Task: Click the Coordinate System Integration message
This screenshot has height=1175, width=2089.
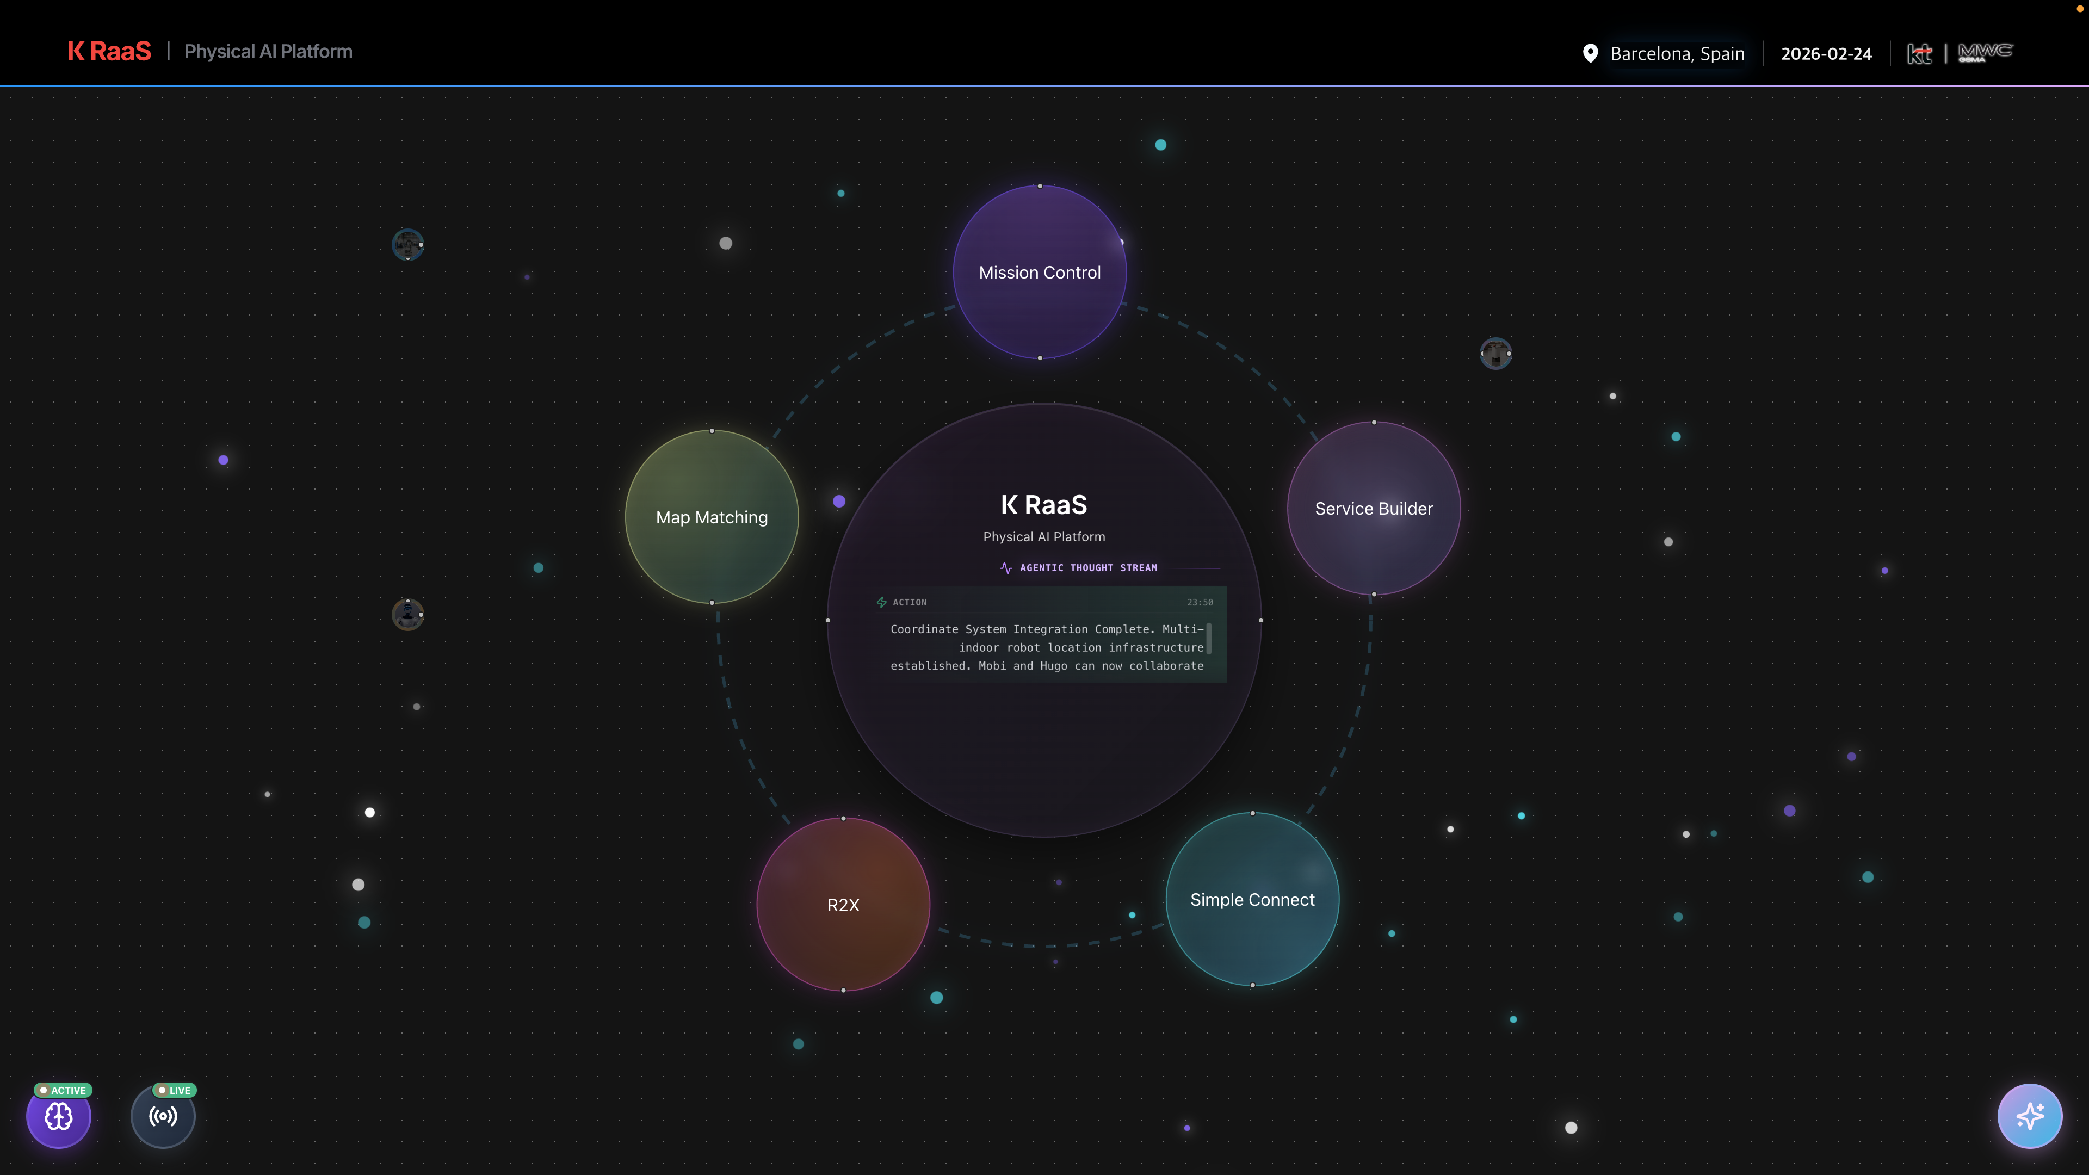Action: pos(1047,647)
